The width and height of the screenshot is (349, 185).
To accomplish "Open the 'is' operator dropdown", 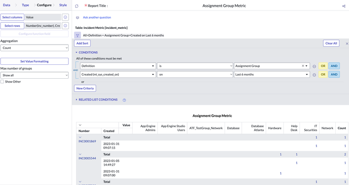I will tap(195, 66).
